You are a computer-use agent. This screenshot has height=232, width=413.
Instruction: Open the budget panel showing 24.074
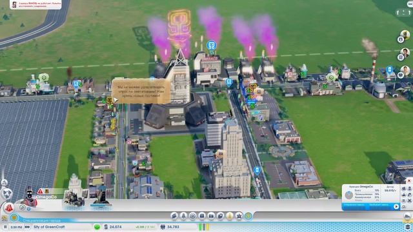114,227
